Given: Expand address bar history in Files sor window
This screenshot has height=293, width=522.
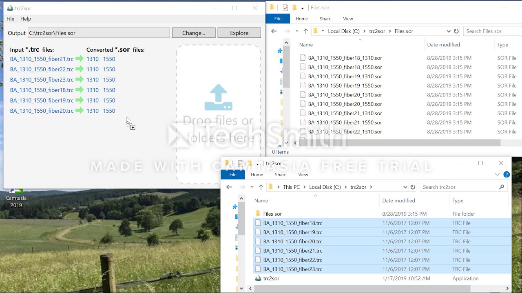Looking at the screenshot, I should point(449,31).
